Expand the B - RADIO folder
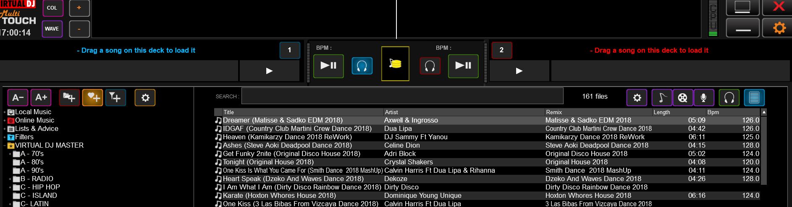The width and height of the screenshot is (792, 207). click(10, 179)
